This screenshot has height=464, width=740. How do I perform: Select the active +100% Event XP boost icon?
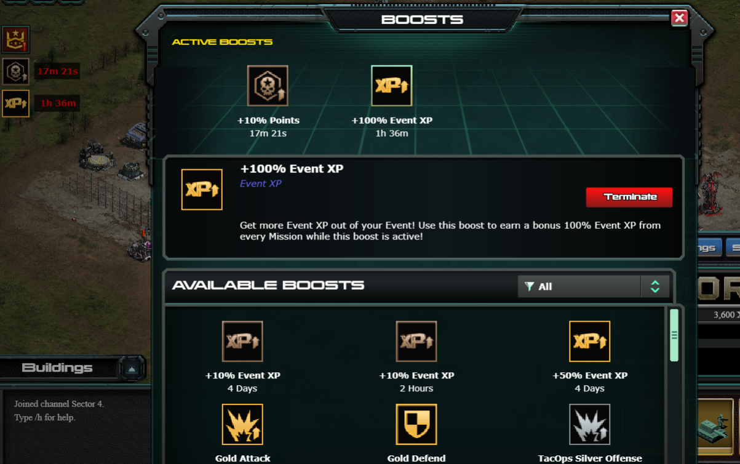[x=392, y=86]
